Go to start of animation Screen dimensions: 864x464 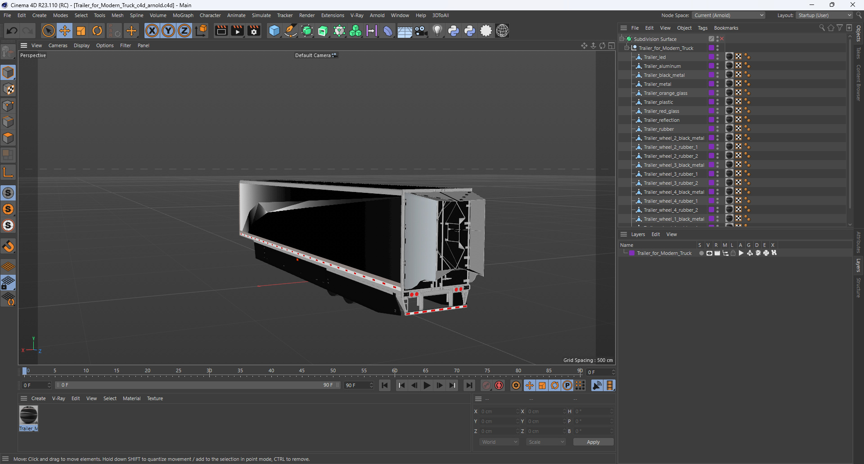pos(385,385)
